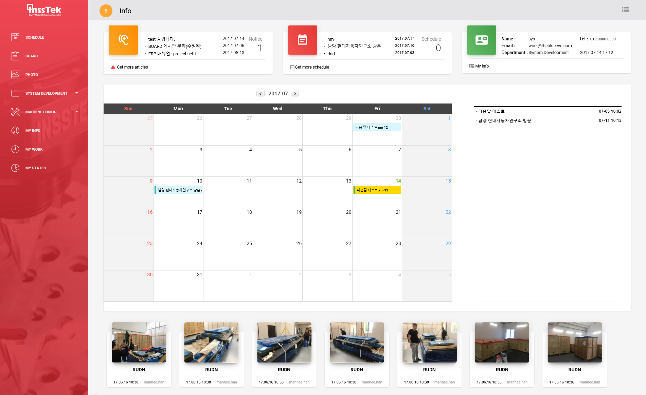This screenshot has width=646, height=395.
Task: Expand the Machine Config submenu arrow
Action: pos(77,112)
